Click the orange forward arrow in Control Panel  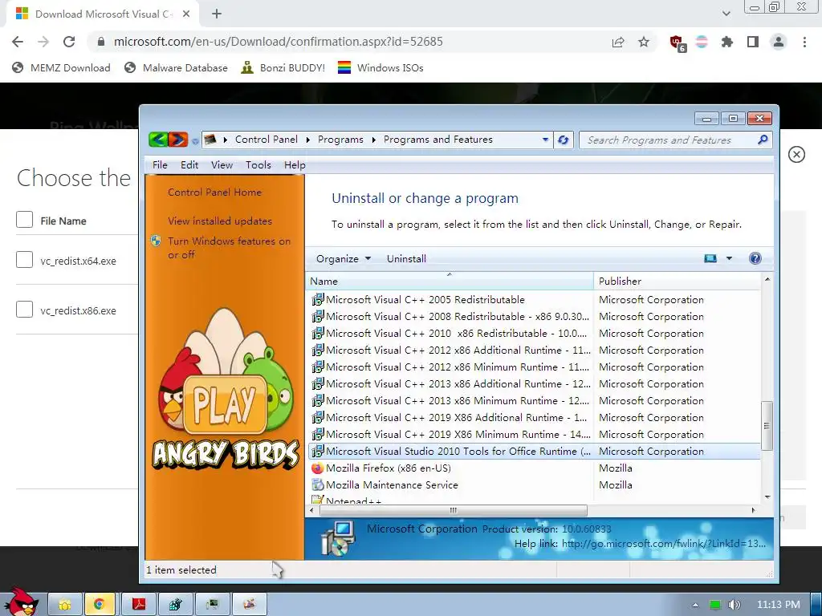(177, 140)
